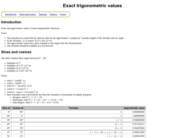Click the page title 'Exact trigonometric values'
185x138 pixels.
click(x=92, y=6)
